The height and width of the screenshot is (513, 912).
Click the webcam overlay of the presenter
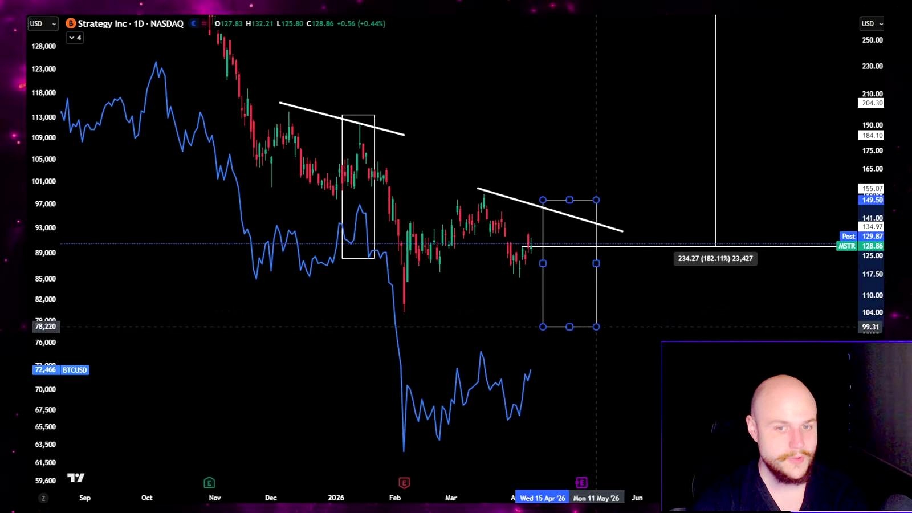[787, 426]
